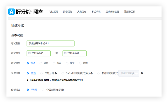Choose 分层走班(教学班) analysis mode

[43, 90]
